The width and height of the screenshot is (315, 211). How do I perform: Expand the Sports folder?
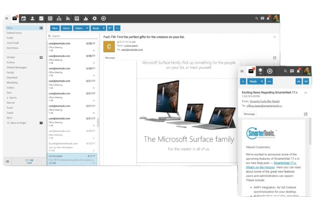coord(8,98)
